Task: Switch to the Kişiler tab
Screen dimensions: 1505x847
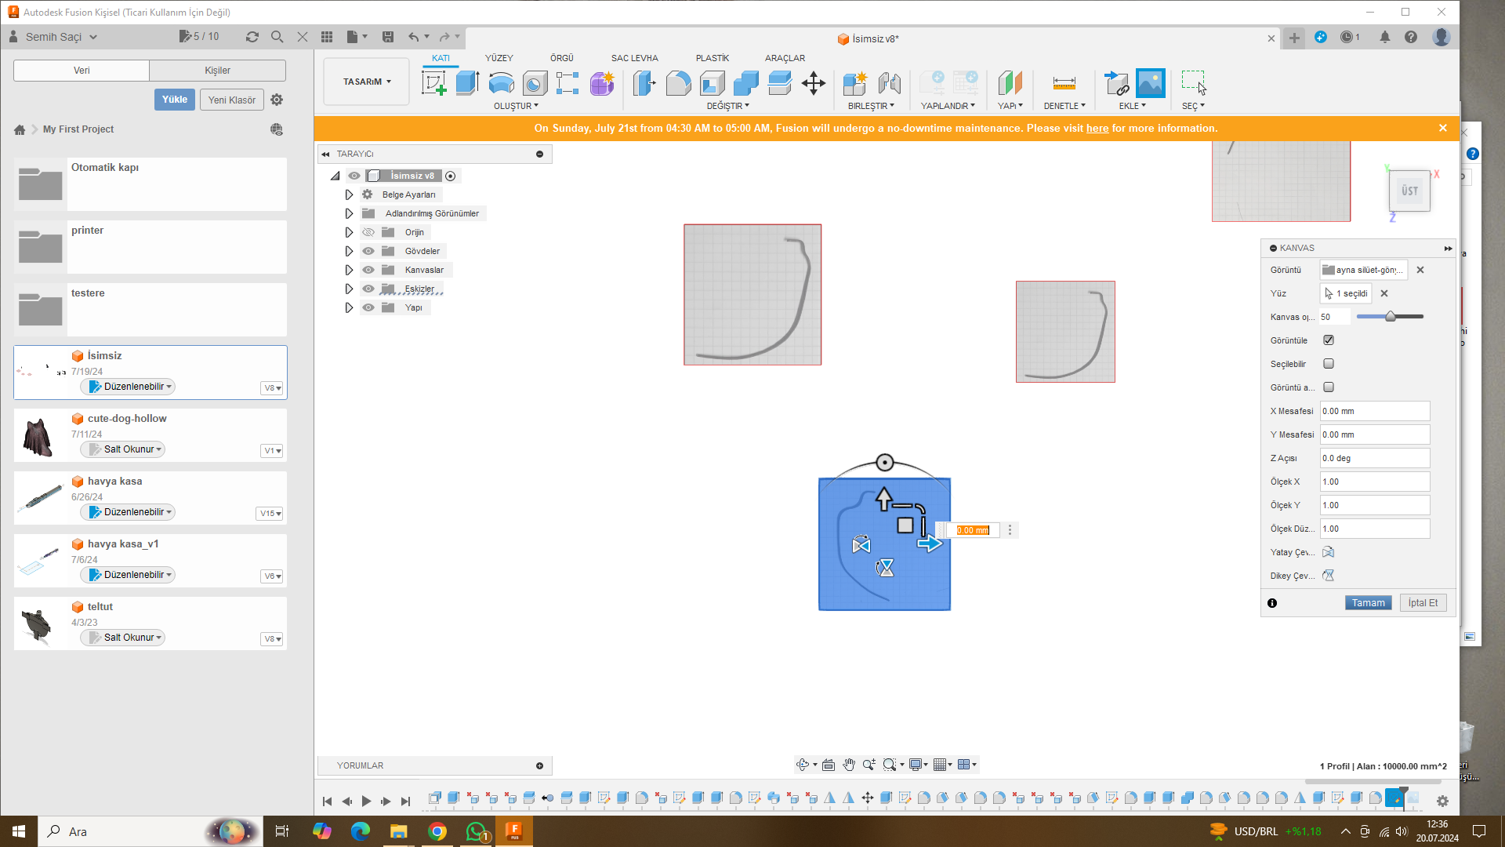Action: pyautogui.click(x=217, y=71)
